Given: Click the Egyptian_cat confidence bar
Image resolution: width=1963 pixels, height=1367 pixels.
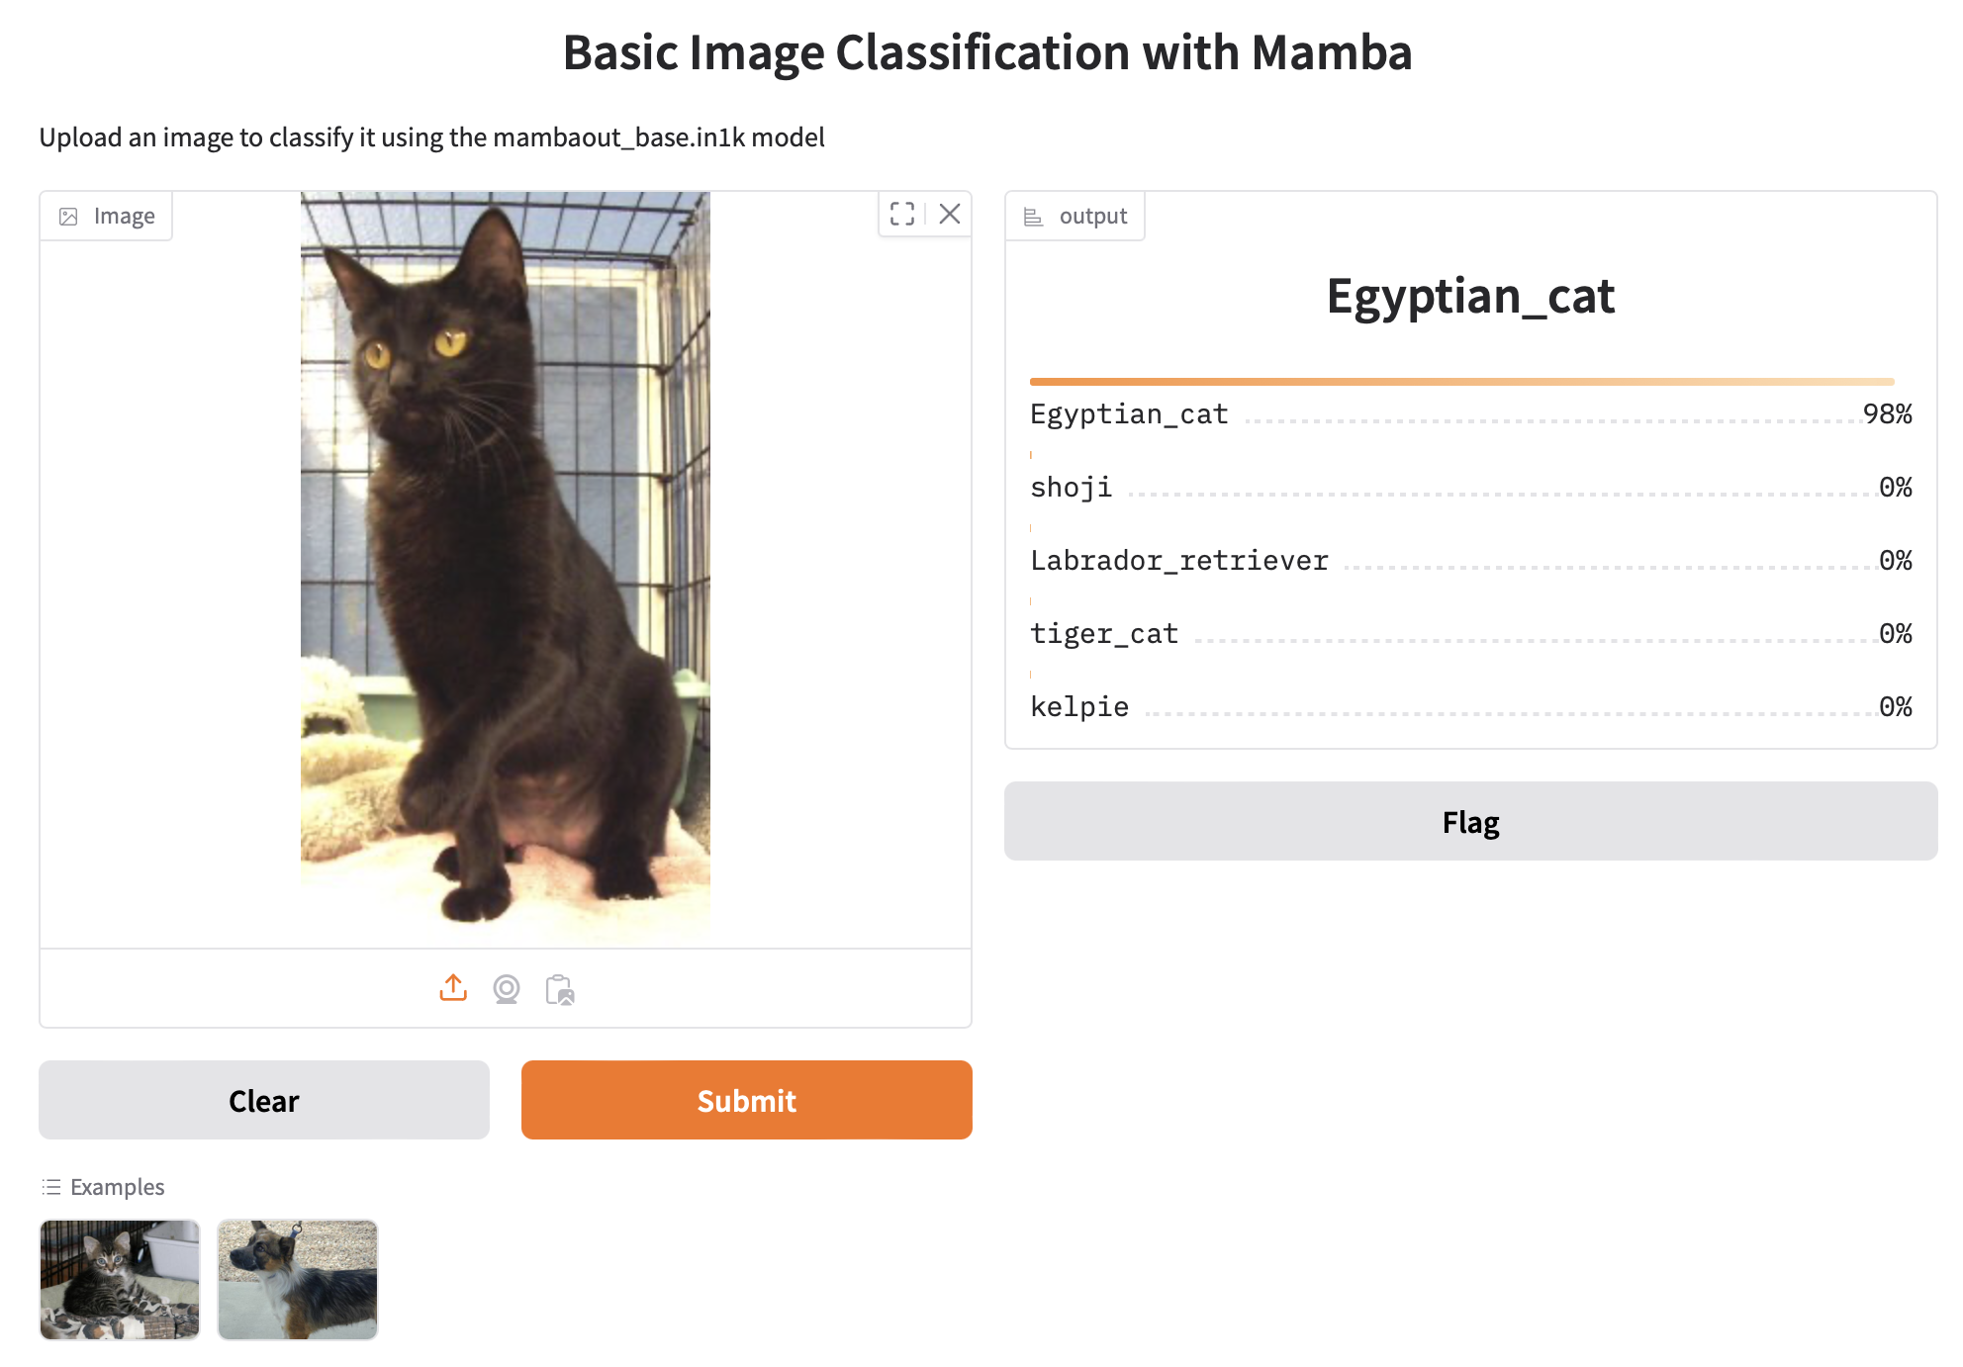Looking at the screenshot, I should [1461, 381].
